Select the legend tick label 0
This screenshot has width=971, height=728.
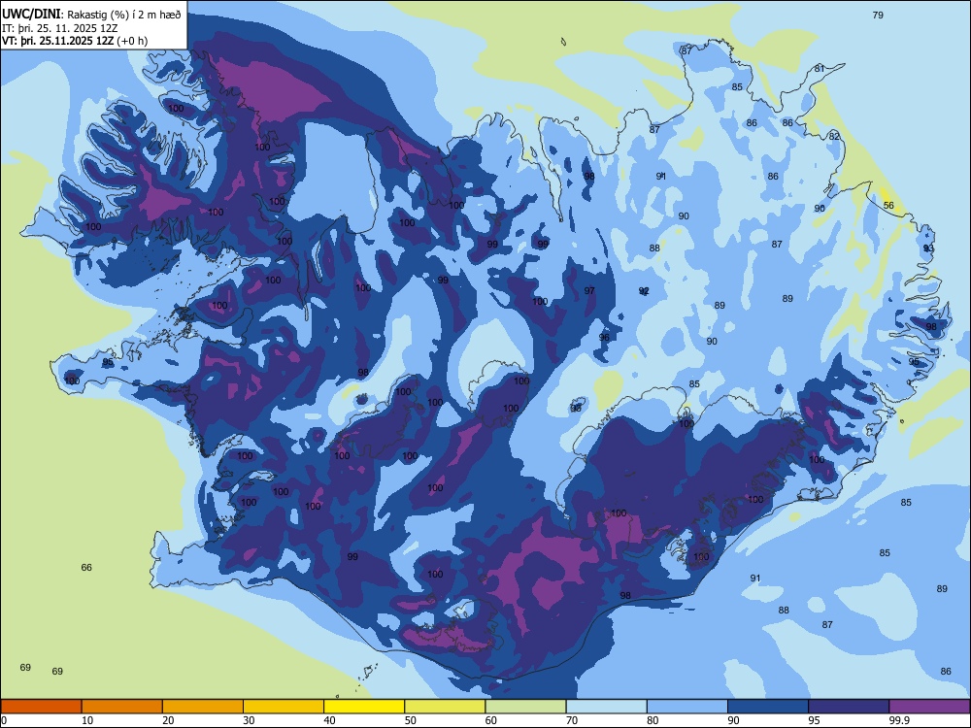pos(4,720)
